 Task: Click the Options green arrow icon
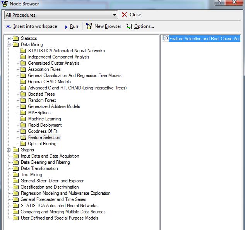point(129,26)
